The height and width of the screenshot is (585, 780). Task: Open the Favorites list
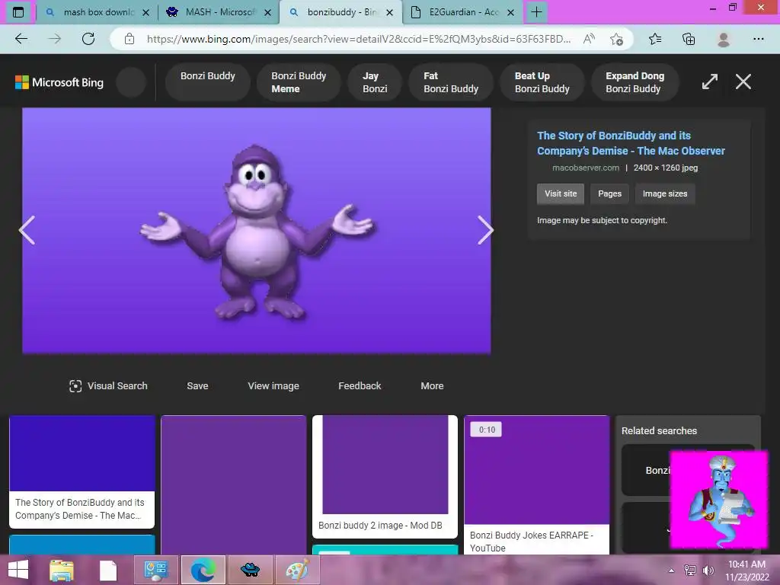point(655,39)
